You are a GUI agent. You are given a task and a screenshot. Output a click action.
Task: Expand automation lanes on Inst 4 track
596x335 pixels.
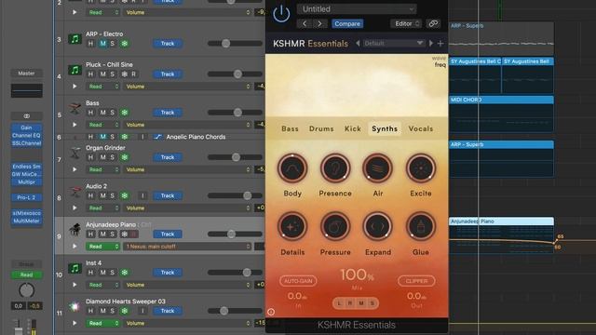tap(74, 285)
